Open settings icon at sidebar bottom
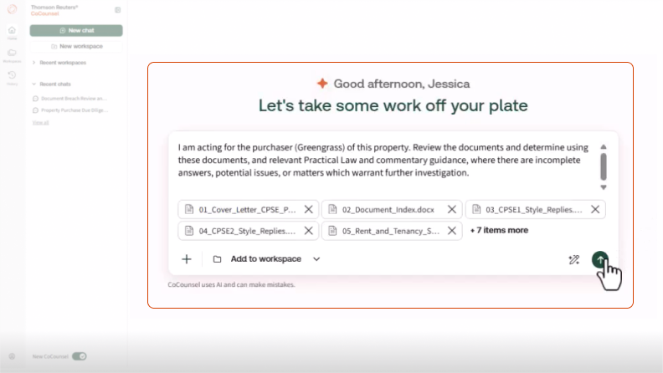 [x=12, y=356]
